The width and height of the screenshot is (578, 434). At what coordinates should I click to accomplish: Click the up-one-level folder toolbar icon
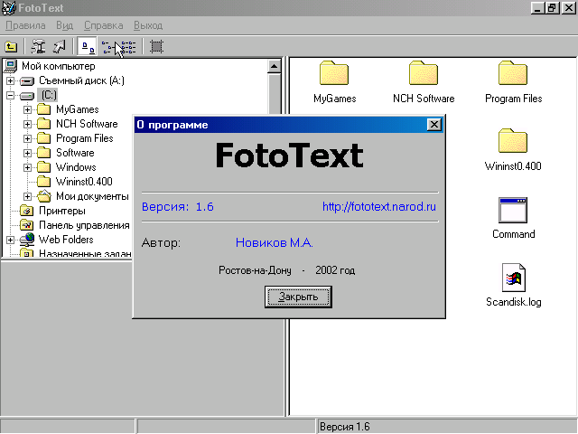point(11,46)
